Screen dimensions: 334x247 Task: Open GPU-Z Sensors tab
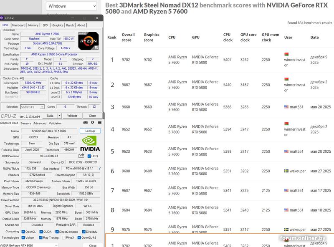click(25, 123)
